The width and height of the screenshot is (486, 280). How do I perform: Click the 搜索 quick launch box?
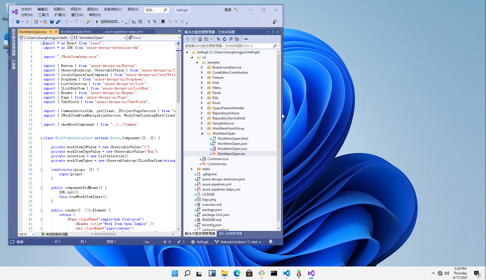[156, 10]
